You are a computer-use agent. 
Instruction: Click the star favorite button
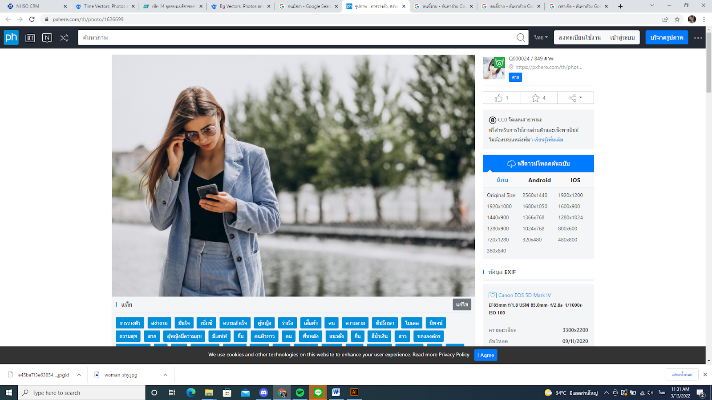tap(538, 98)
